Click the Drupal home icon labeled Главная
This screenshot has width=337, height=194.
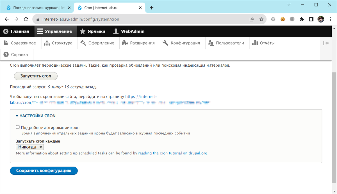(x=6, y=31)
